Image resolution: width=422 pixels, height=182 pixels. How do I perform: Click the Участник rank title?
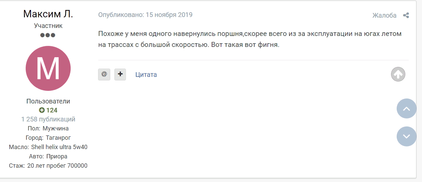pos(48,26)
